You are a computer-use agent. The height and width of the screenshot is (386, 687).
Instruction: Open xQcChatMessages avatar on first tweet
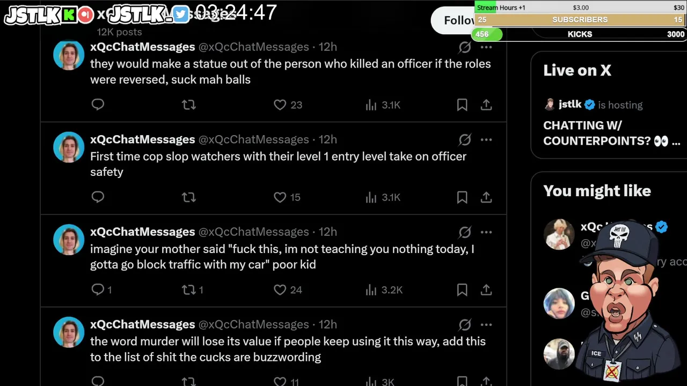69,55
